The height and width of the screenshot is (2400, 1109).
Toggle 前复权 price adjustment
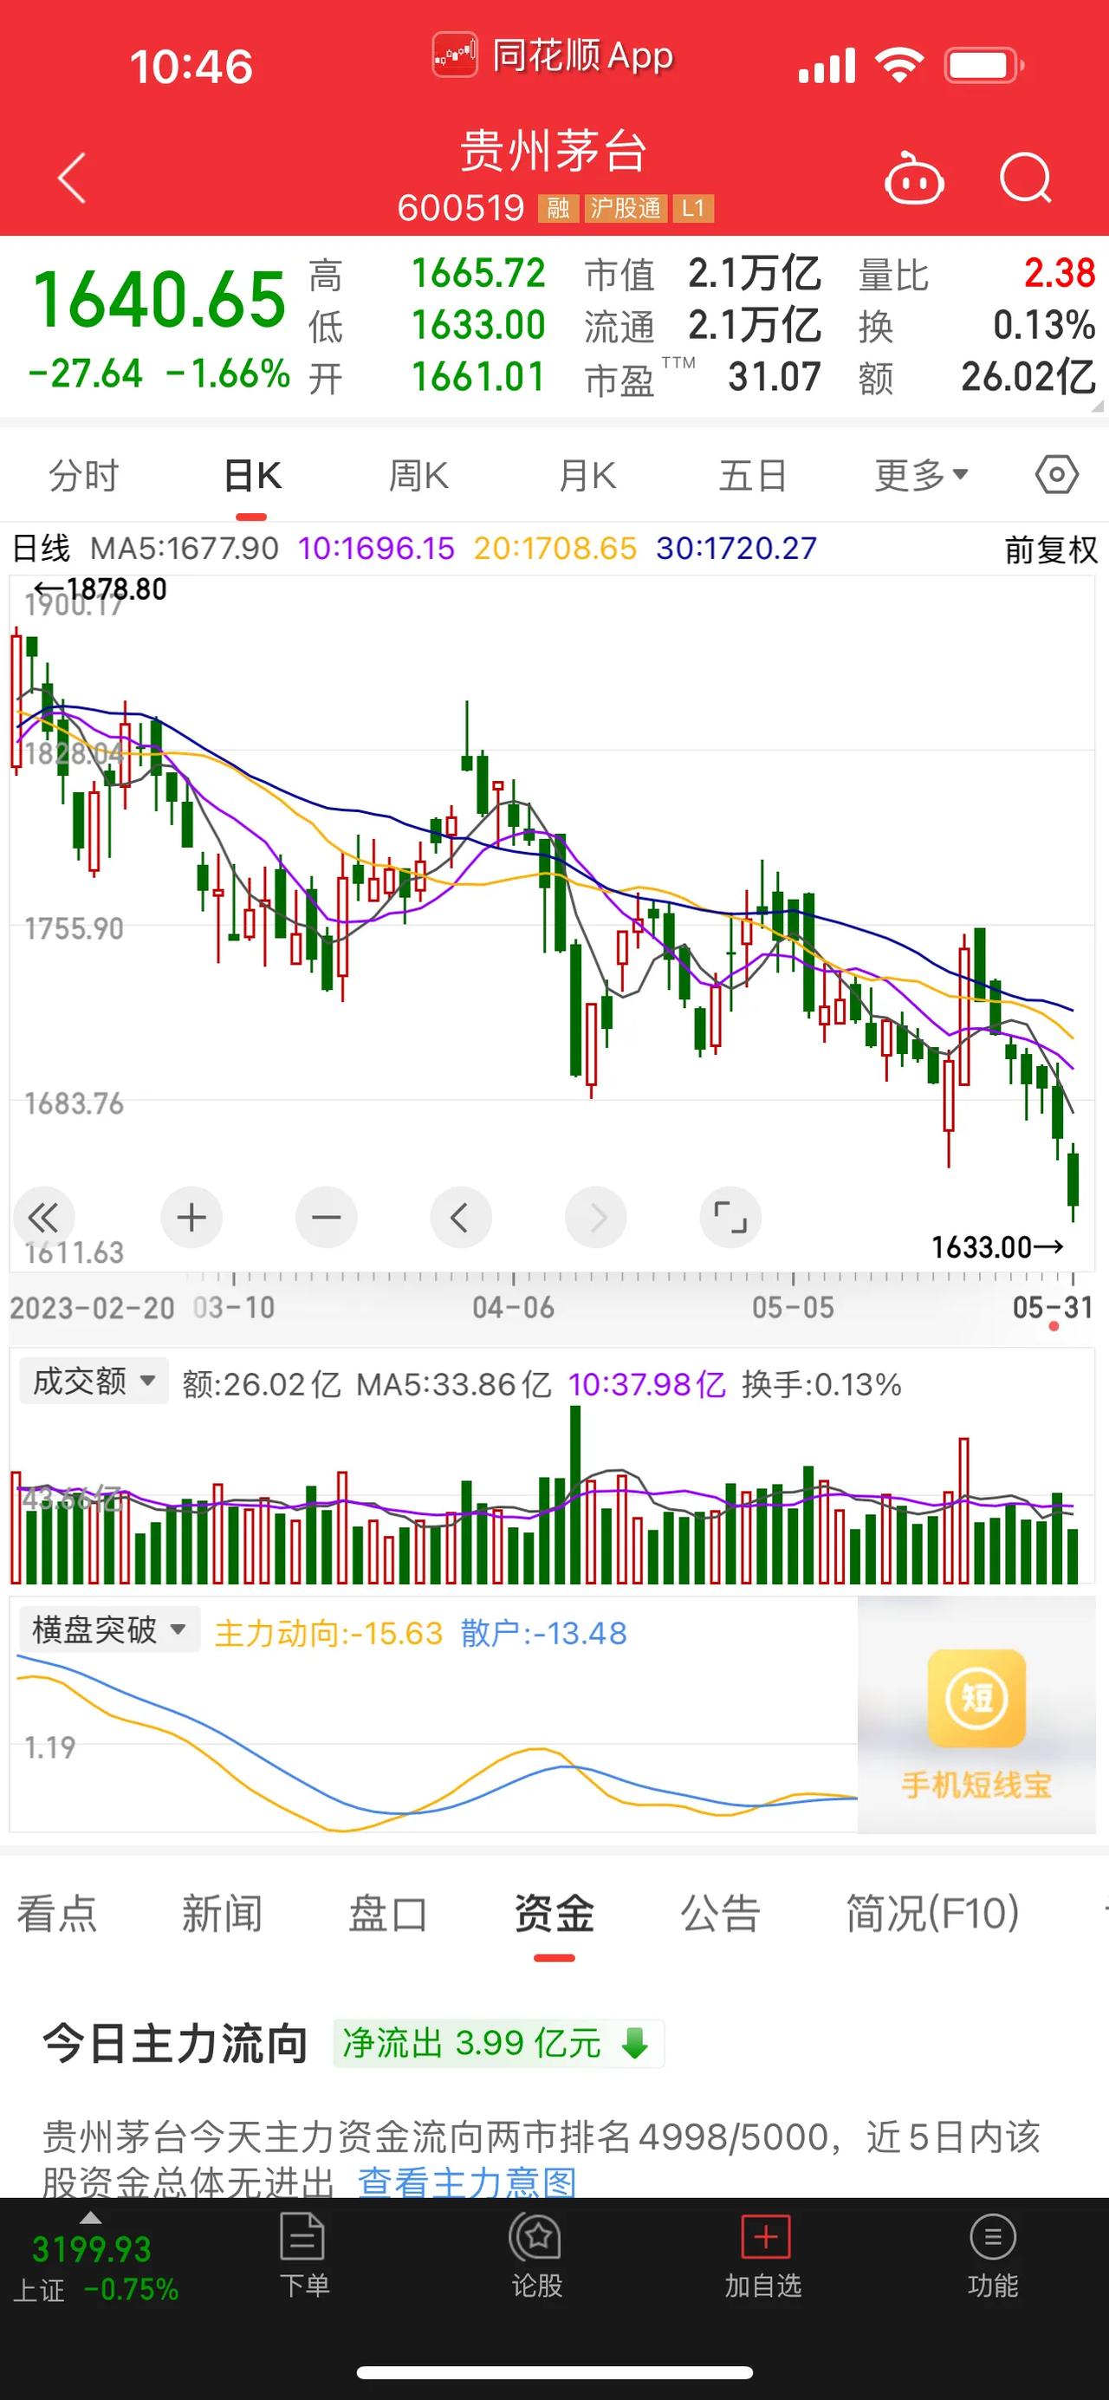coord(1051,549)
